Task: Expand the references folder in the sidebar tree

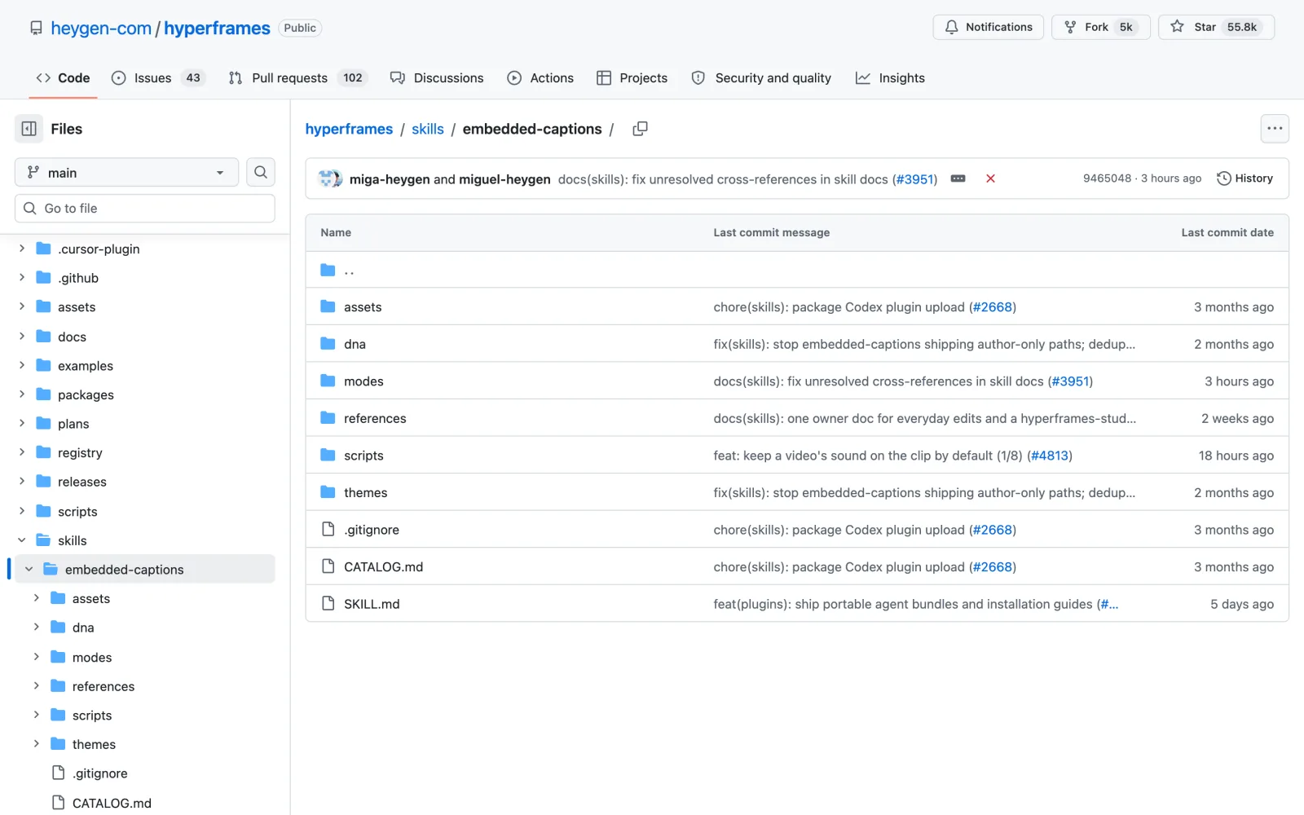Action: coord(37,686)
